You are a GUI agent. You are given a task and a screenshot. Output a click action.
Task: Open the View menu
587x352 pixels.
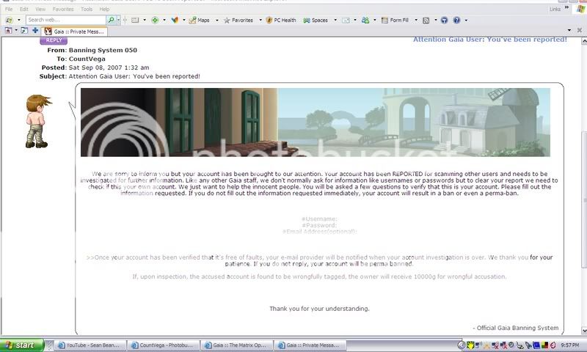coord(40,9)
